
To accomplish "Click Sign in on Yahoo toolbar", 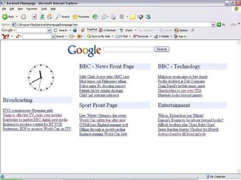I will [x=180, y=36].
